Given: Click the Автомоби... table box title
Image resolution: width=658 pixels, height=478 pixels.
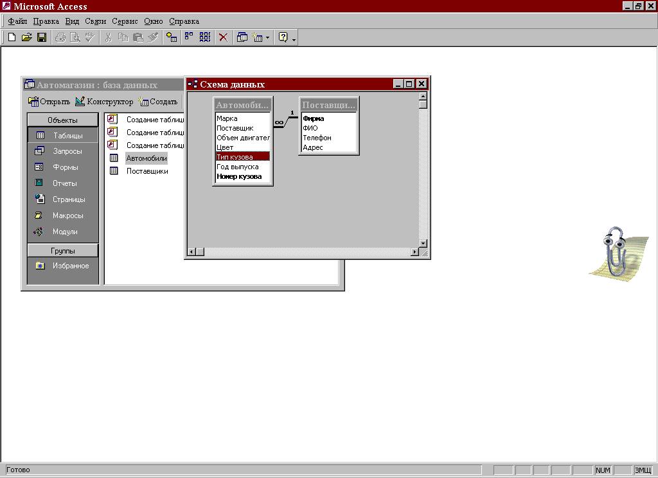Looking at the screenshot, I should (242, 105).
